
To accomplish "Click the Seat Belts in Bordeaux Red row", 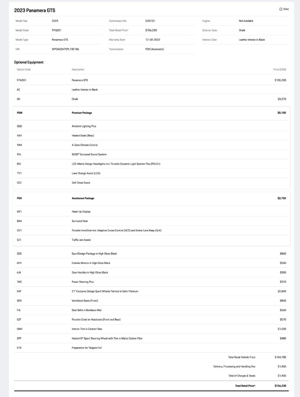I will click(151, 310).
